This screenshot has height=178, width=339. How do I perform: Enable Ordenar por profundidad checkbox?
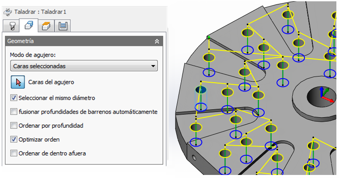coord(14,126)
